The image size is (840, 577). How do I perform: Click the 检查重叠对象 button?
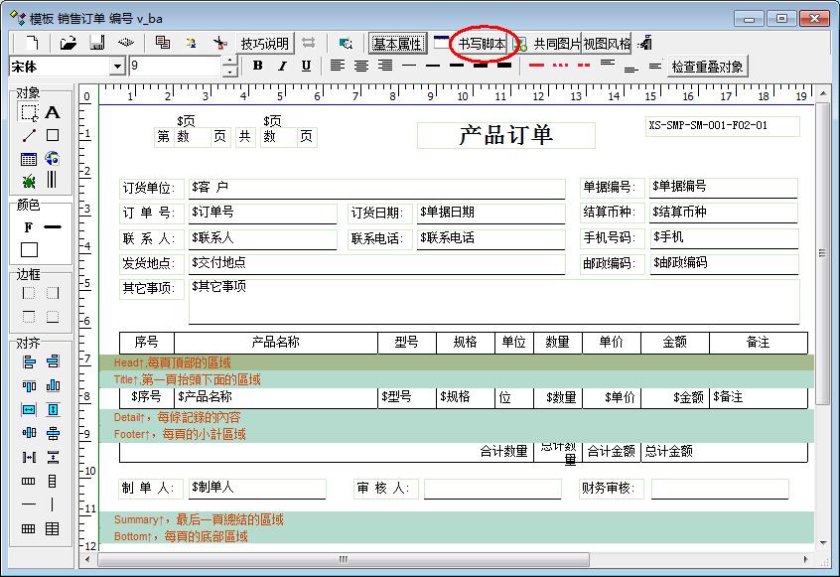tap(707, 67)
